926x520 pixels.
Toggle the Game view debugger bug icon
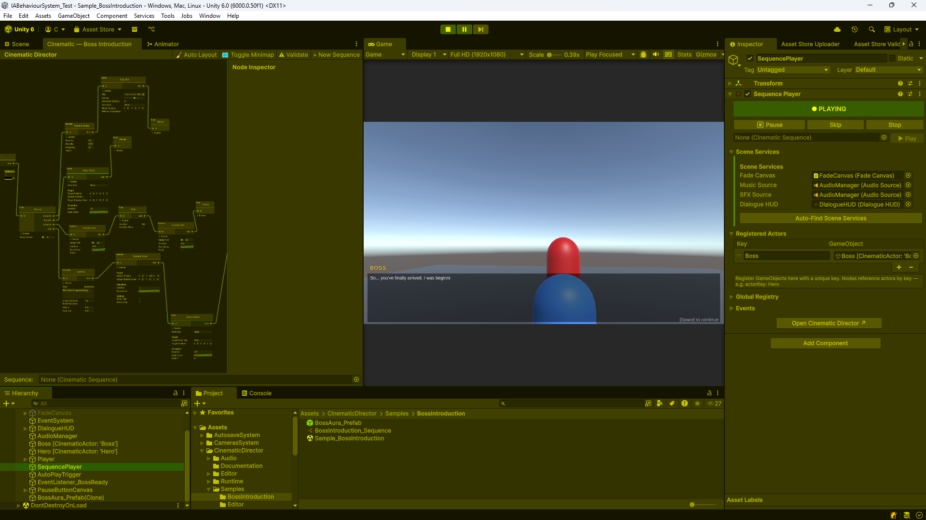click(x=643, y=54)
